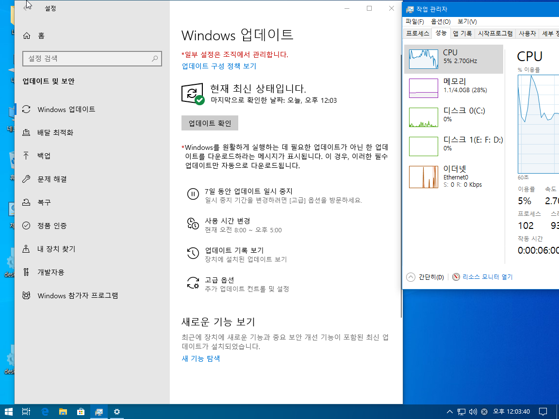Open 파일(F) menu in Task Manager

pos(414,22)
